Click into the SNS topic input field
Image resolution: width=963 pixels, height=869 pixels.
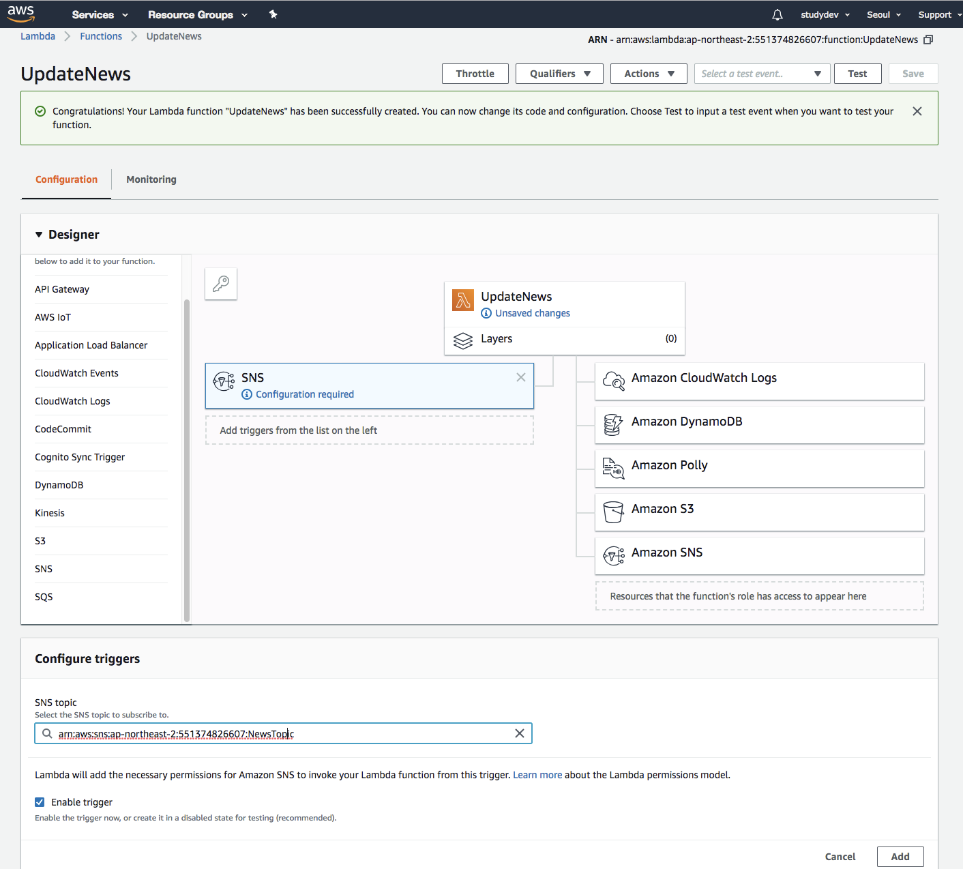(283, 733)
